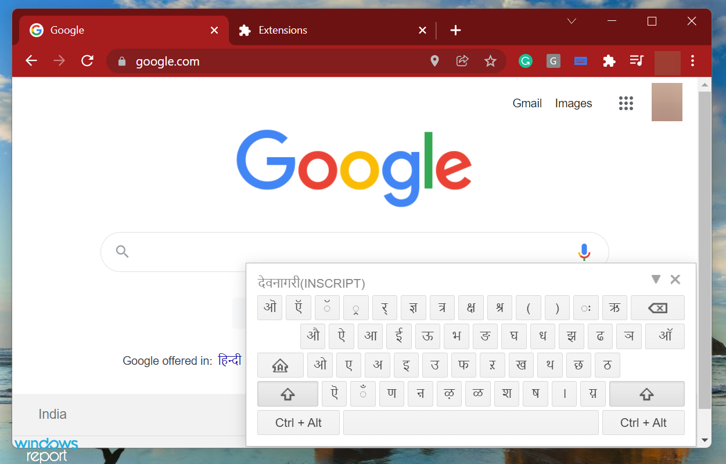Open the Extensions puzzle-piece menu
726x464 pixels.
[x=609, y=61]
